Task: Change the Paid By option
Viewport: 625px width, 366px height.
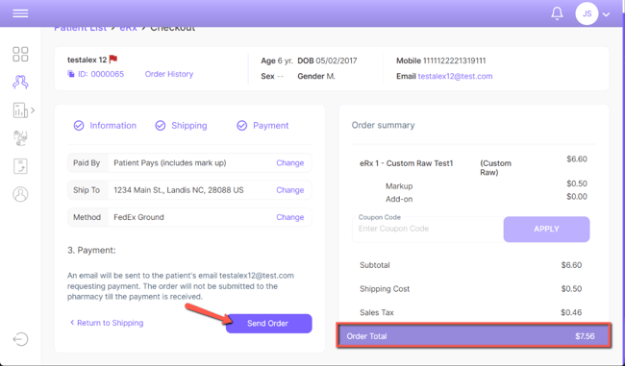Action: pos(289,163)
